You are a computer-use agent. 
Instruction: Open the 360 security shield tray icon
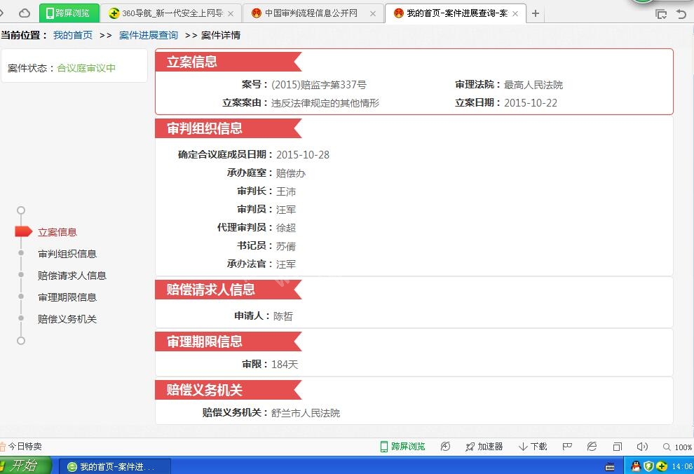pyautogui.click(x=649, y=466)
